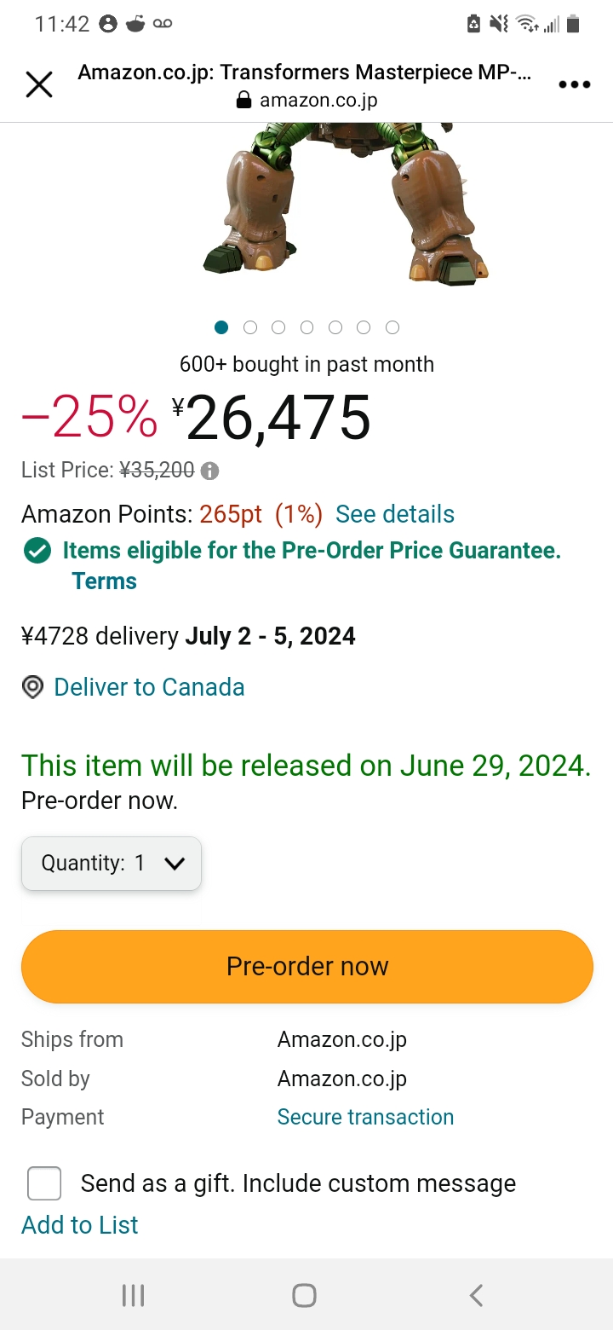Tap the Deliver to Canada link

pos(149,687)
